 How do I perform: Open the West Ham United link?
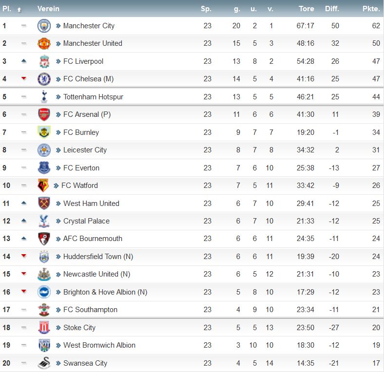(x=91, y=204)
